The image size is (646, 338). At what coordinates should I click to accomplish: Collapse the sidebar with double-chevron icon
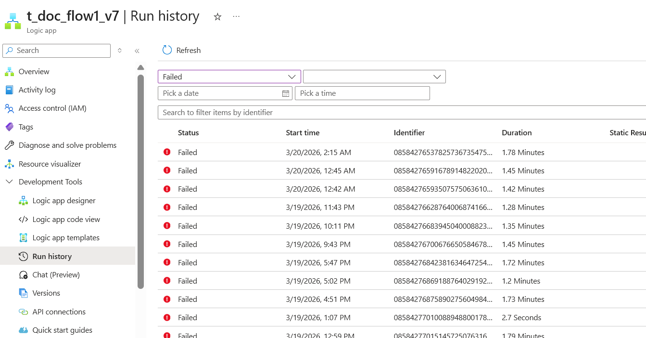click(x=137, y=51)
